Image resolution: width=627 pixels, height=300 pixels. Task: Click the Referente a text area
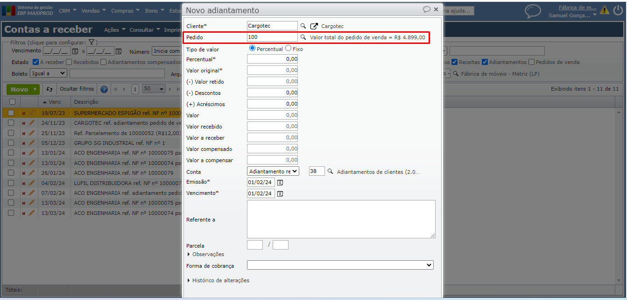tap(341, 219)
